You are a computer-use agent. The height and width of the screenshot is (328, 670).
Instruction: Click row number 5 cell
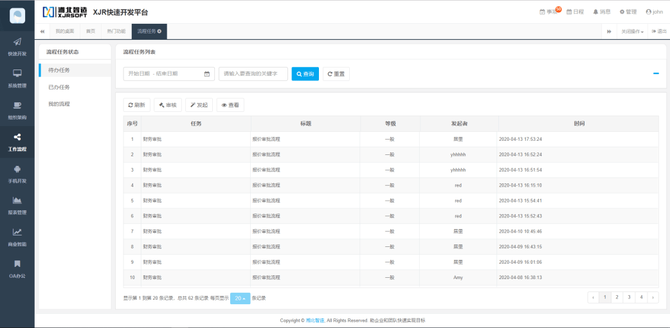point(132,201)
